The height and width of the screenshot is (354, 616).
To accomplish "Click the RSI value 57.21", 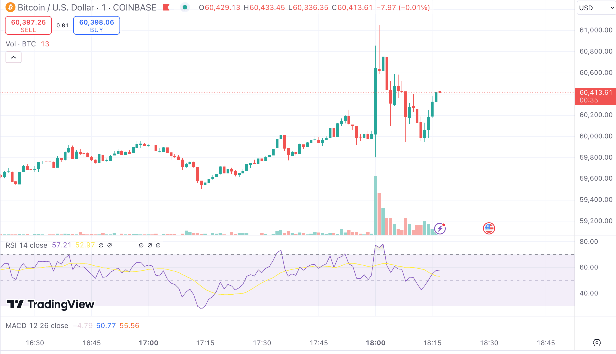I will (x=62, y=245).
